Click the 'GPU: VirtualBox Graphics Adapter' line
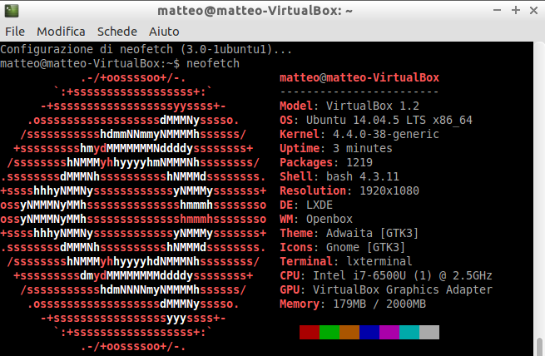 pyautogui.click(x=386, y=289)
